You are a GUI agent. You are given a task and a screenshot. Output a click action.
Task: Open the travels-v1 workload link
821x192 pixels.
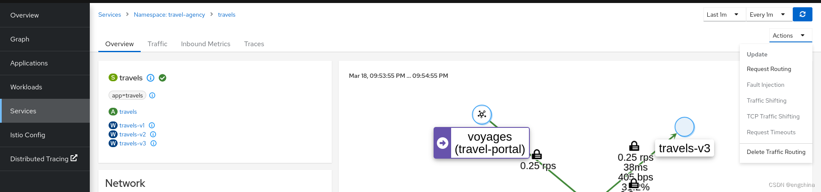point(132,125)
